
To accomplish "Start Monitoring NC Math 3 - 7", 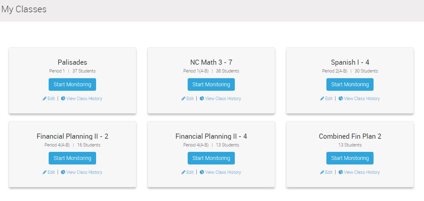I will point(211,84).
